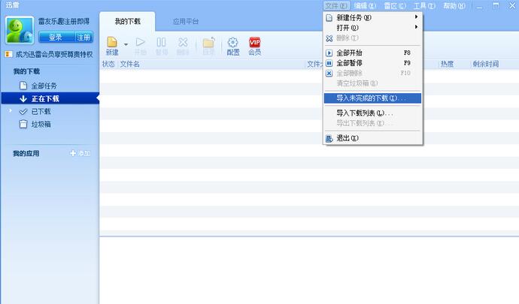Click the green user avatar picture

[x=20, y=30]
